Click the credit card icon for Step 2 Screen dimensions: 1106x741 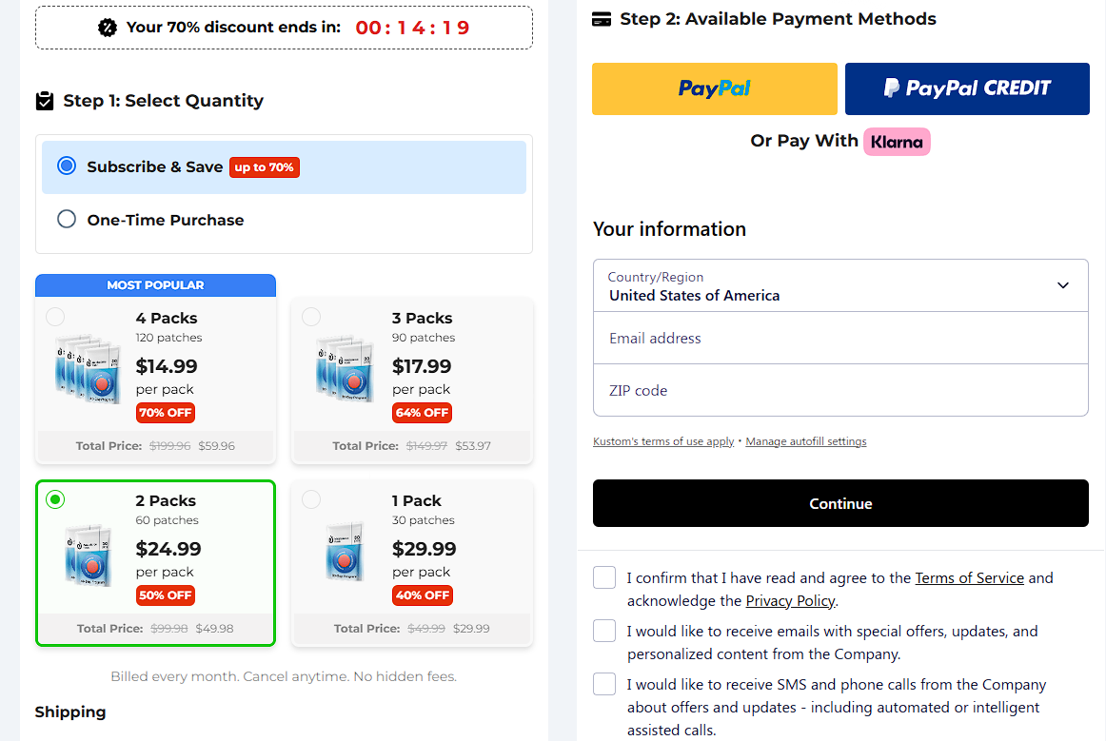pyautogui.click(x=602, y=19)
